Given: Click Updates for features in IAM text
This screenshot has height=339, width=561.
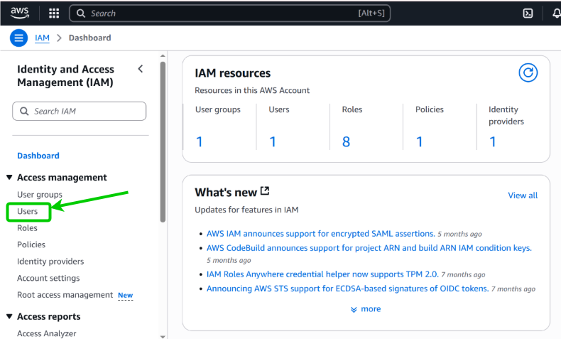Looking at the screenshot, I should 246,210.
